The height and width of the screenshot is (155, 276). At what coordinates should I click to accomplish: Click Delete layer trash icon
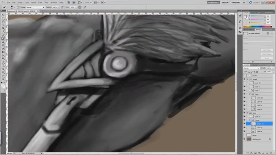(x=271, y=153)
